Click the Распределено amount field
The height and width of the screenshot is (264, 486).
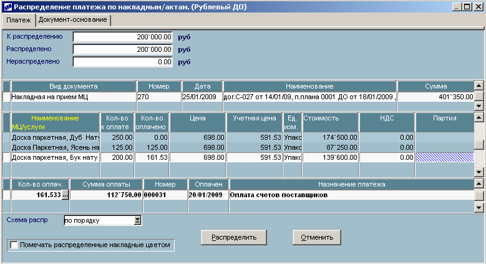click(123, 49)
